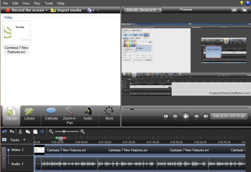251x172 pixels.
Task: Open the Produce and share dropdown arrow
Action: pos(93,11)
